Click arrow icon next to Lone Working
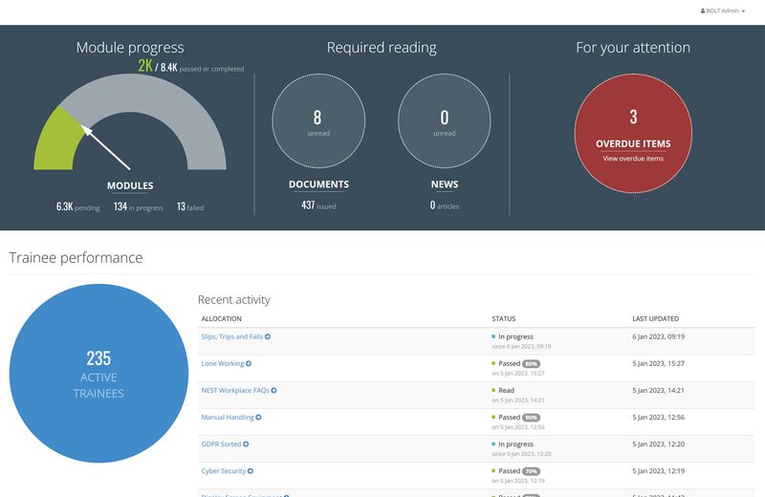The width and height of the screenshot is (765, 497). pyautogui.click(x=249, y=363)
